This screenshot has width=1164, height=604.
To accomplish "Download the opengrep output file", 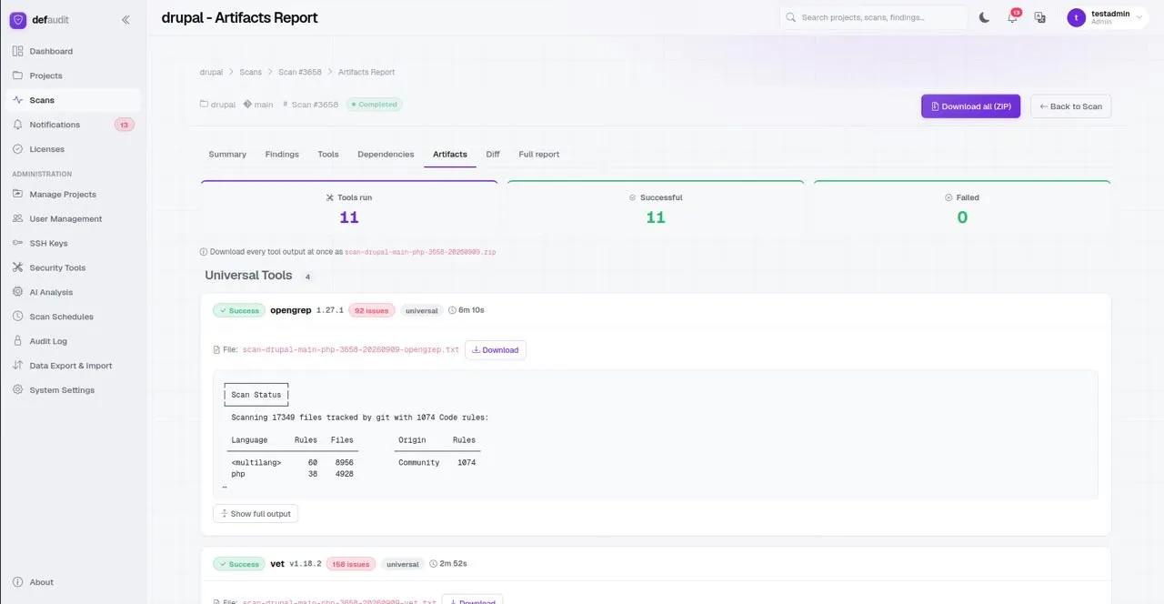I will pyautogui.click(x=496, y=350).
